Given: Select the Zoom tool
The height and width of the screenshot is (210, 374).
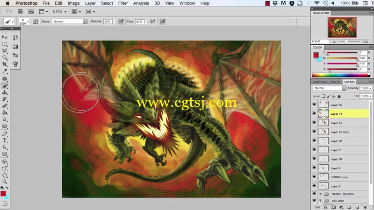Looking at the screenshot, I should point(5,182).
